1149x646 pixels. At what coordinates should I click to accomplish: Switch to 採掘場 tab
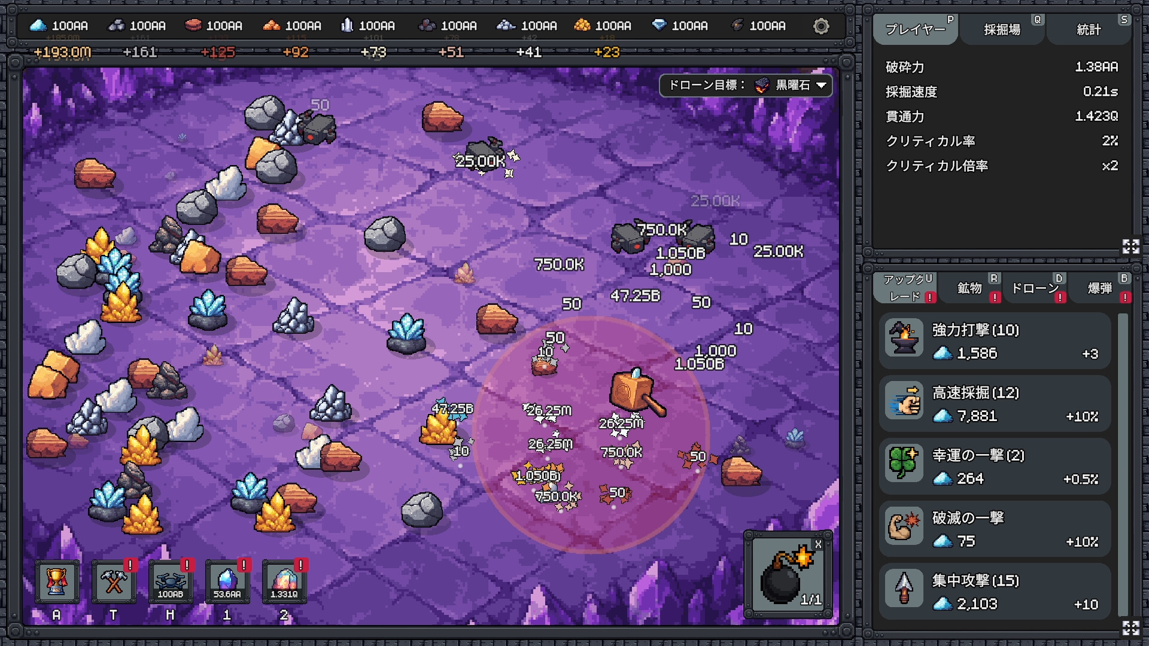(x=1002, y=30)
